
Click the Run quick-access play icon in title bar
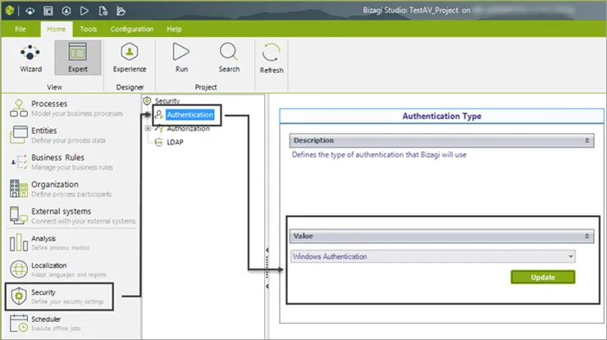(x=84, y=11)
